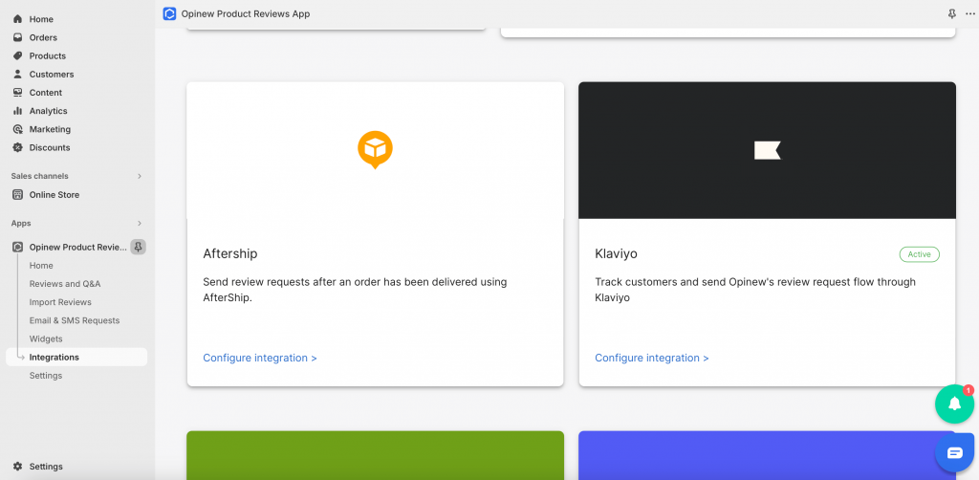Click the Klaviyo Active status badge
The width and height of the screenshot is (979, 480).
919,254
